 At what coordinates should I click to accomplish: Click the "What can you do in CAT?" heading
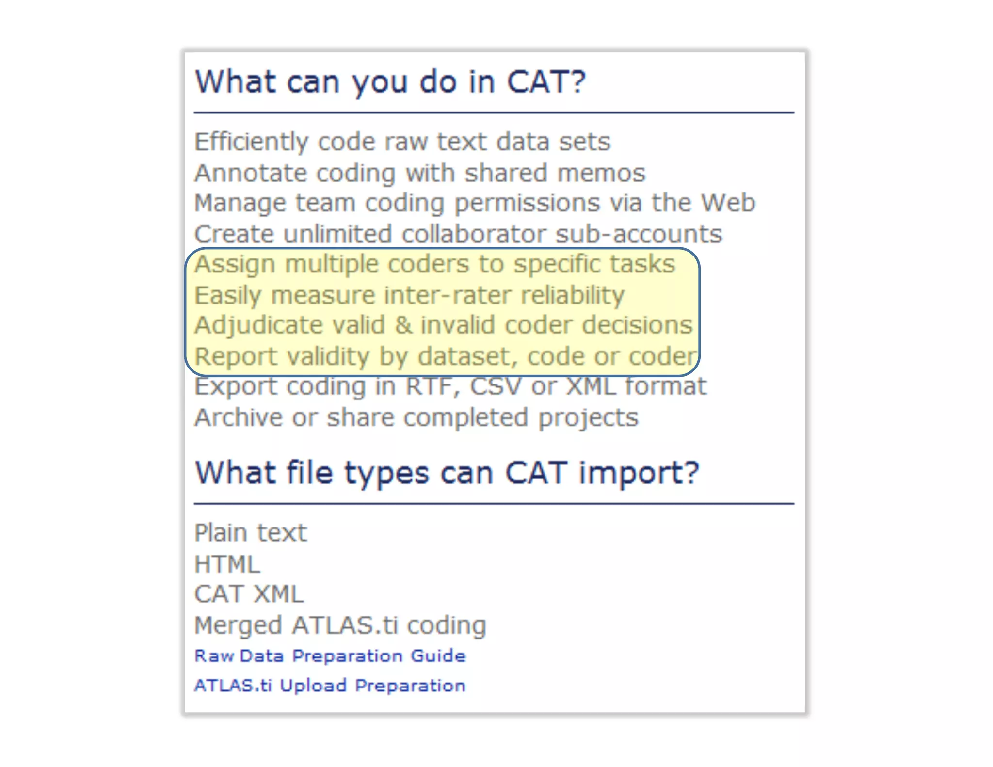pos(390,81)
